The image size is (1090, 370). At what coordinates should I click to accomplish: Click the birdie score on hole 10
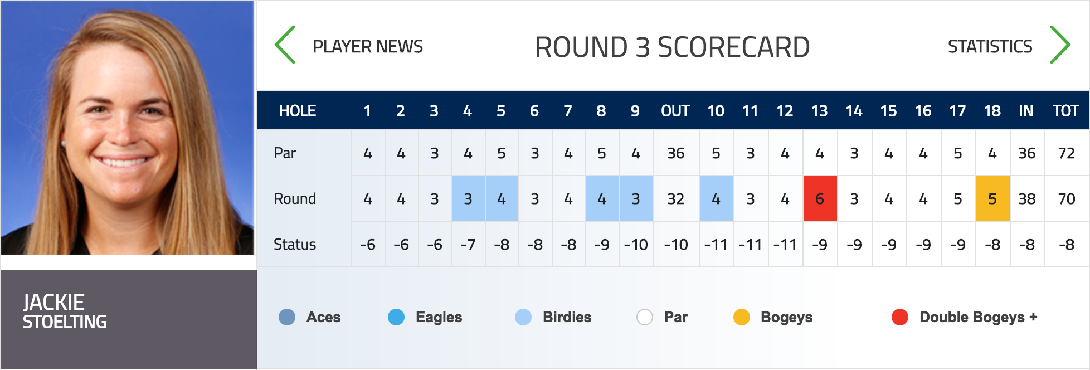pos(716,198)
